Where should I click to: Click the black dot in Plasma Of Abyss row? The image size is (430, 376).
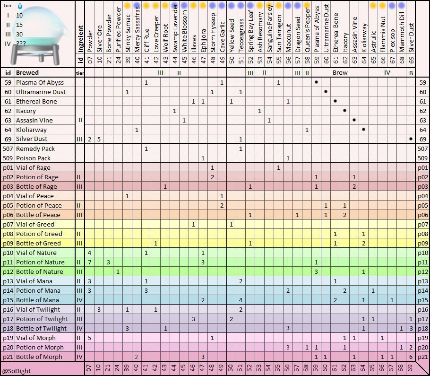tap(316, 82)
